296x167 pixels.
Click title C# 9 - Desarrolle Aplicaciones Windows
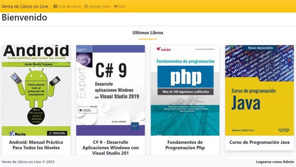point(110,148)
